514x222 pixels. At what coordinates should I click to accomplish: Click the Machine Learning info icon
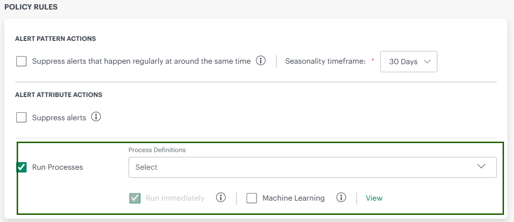tap(341, 198)
